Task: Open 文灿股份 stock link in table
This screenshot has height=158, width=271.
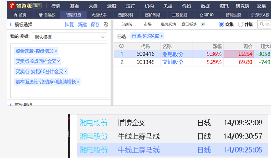Action: pyautogui.click(x=172, y=62)
